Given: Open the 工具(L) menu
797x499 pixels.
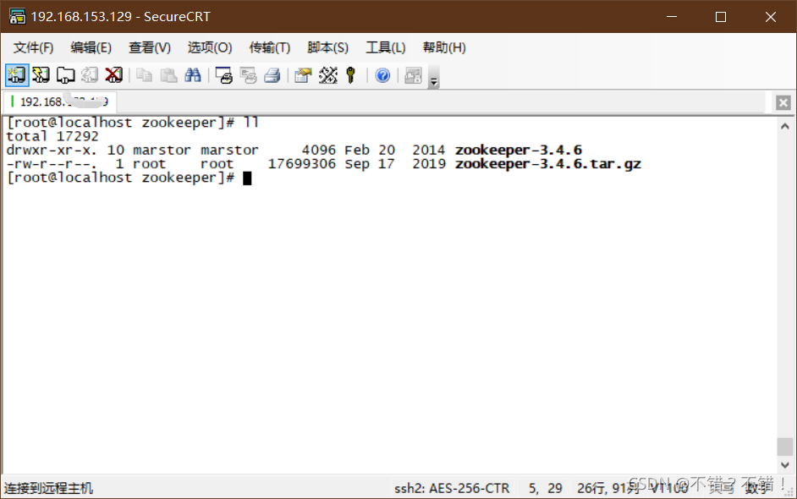Looking at the screenshot, I should (x=386, y=47).
